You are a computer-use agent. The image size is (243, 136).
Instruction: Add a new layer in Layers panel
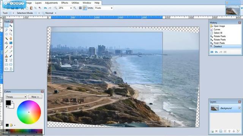click(x=212, y=131)
